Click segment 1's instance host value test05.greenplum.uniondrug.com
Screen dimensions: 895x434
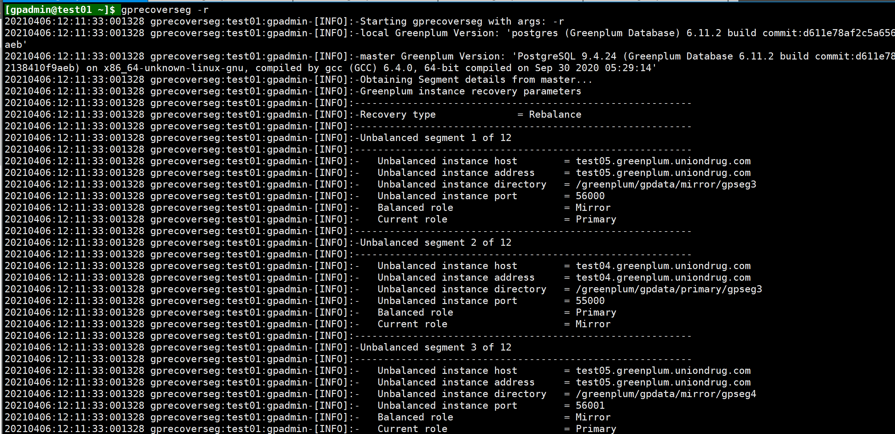(x=663, y=161)
